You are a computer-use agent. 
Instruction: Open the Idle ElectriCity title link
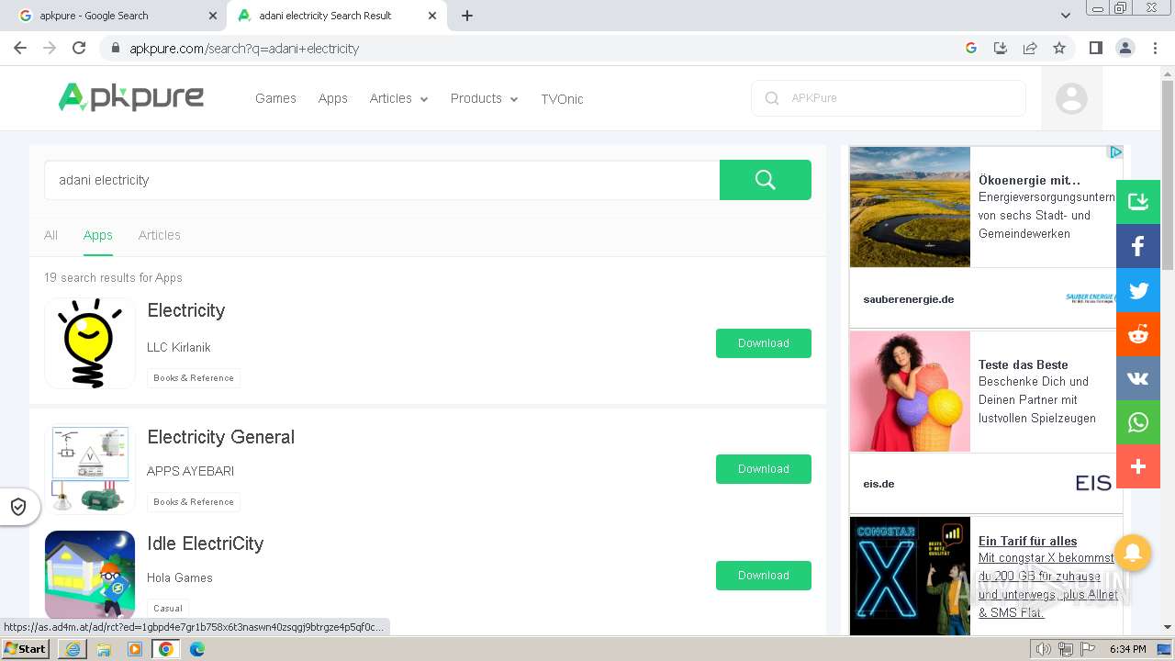[x=206, y=543]
